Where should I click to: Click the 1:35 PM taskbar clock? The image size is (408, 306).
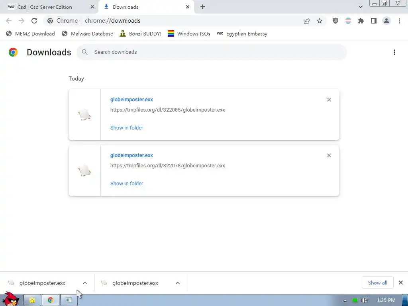point(386,300)
